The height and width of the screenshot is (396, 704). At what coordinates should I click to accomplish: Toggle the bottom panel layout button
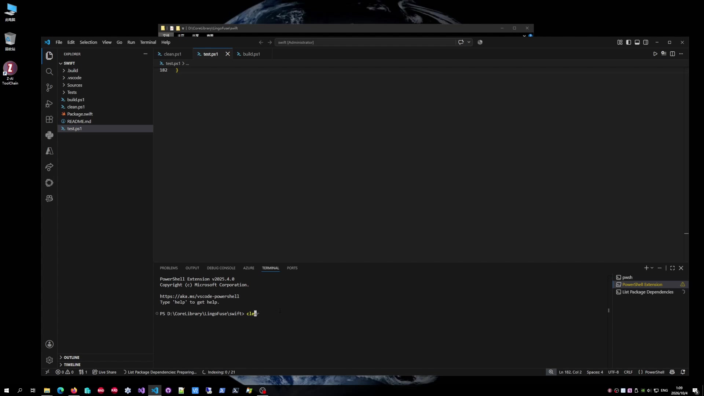click(637, 42)
